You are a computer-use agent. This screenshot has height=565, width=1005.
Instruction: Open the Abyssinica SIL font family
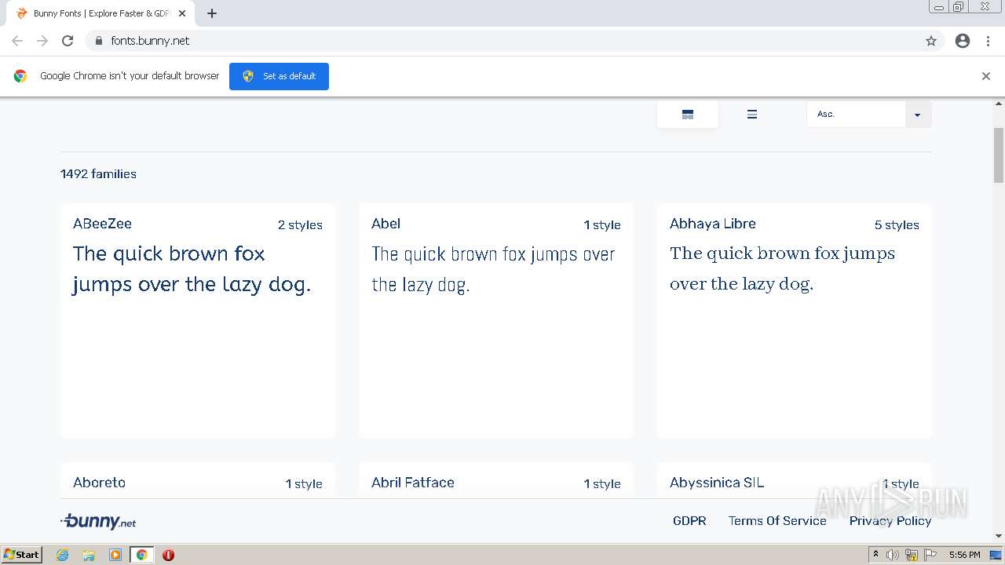tap(795, 480)
